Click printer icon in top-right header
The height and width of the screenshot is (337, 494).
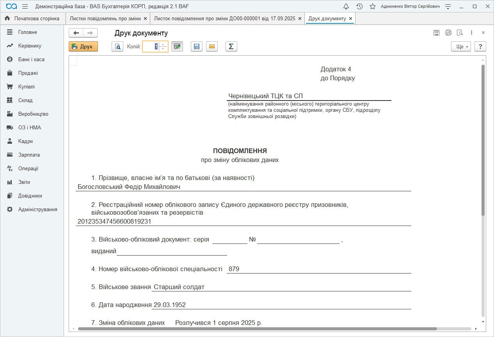(x=448, y=33)
